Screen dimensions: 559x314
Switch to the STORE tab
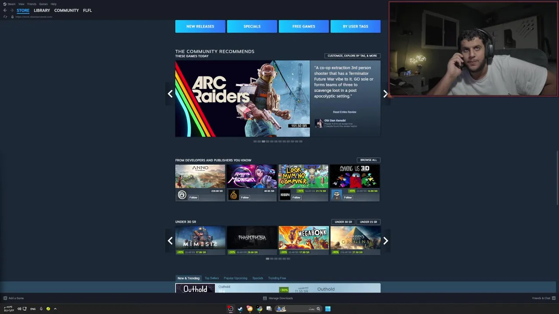point(23,10)
